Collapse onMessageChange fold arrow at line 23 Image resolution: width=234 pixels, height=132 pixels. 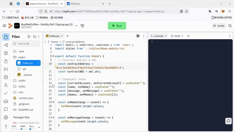(x=53, y=118)
